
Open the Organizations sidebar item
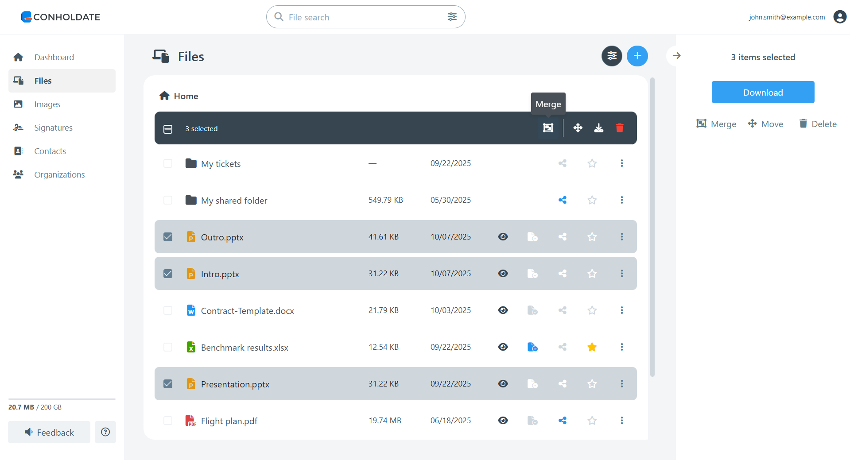click(x=59, y=174)
